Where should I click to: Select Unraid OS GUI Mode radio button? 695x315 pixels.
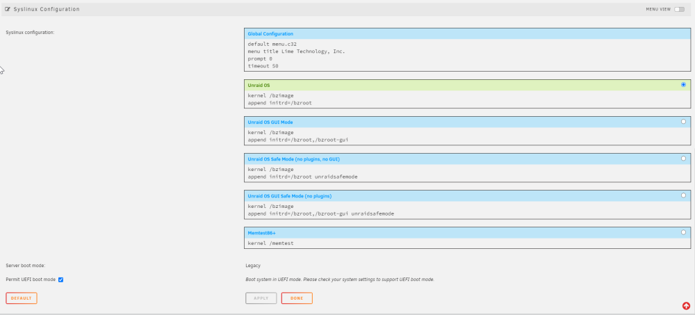(x=683, y=122)
